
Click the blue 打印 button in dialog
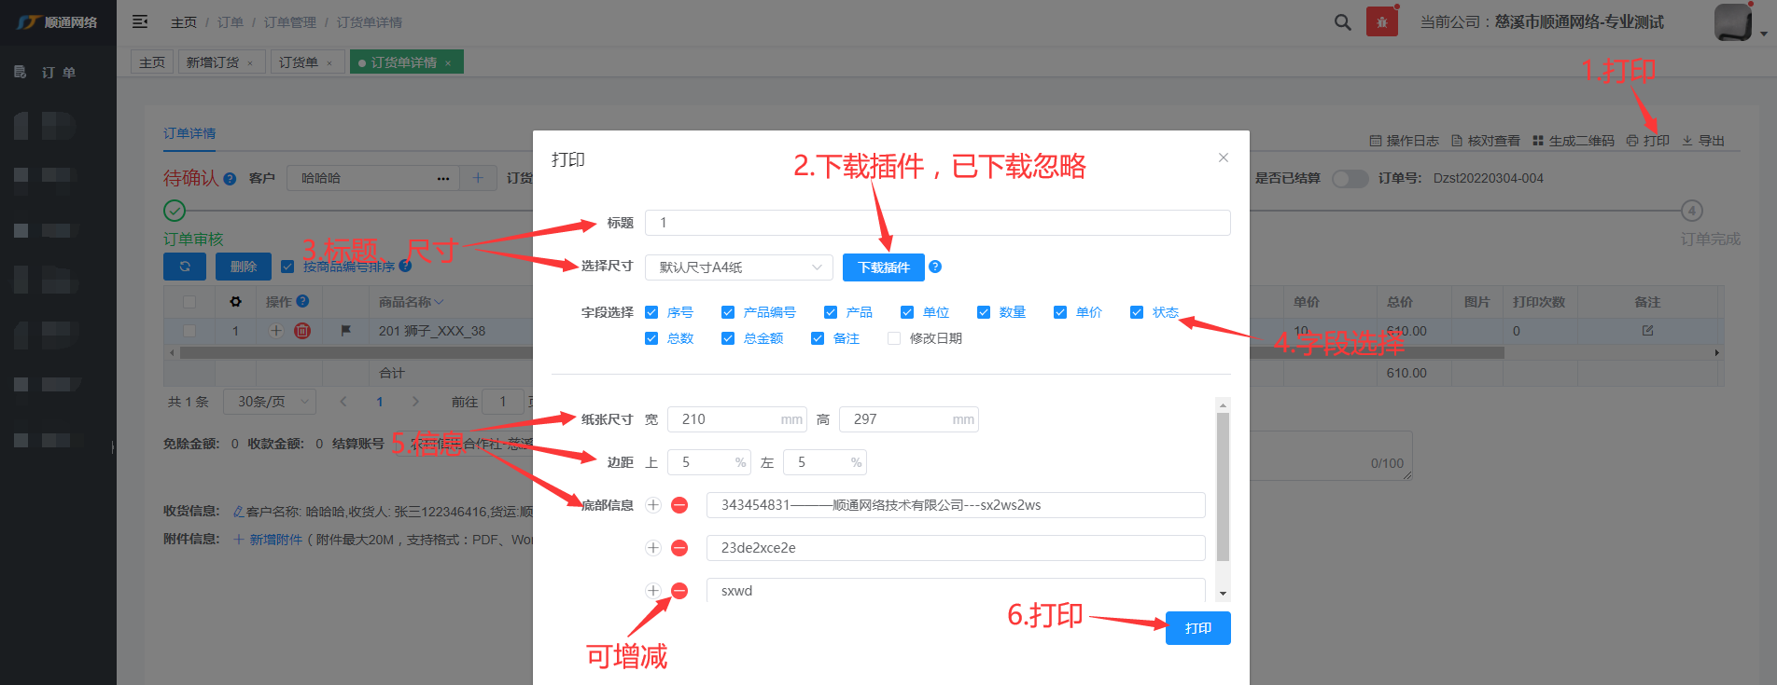click(x=1197, y=628)
